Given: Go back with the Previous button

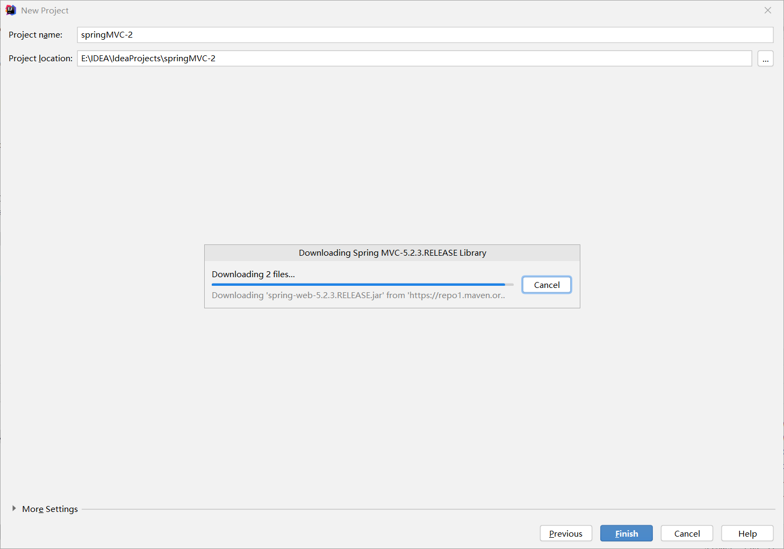Looking at the screenshot, I should pos(566,533).
